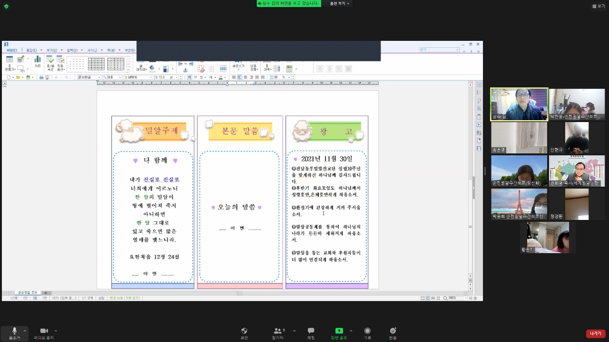Open the 서식 menu
Screen dimensions: 609x342
coord(92,50)
